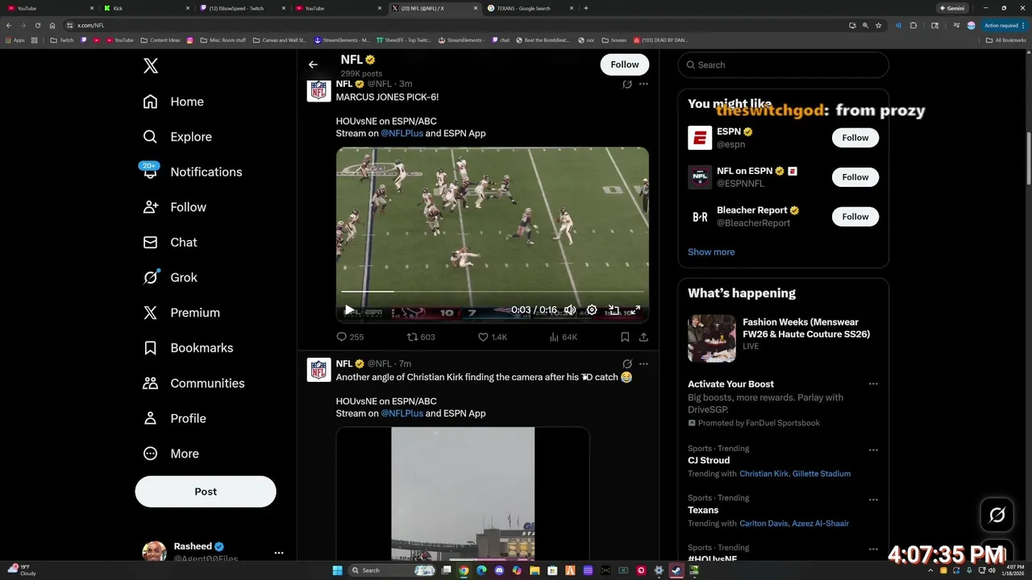1032x580 pixels.
Task: View analytics of the 64K views post
Action: 564,337
